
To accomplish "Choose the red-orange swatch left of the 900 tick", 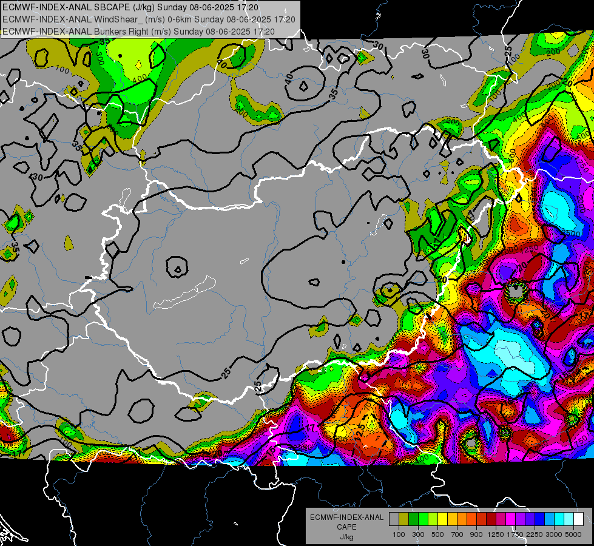I will (471, 519).
